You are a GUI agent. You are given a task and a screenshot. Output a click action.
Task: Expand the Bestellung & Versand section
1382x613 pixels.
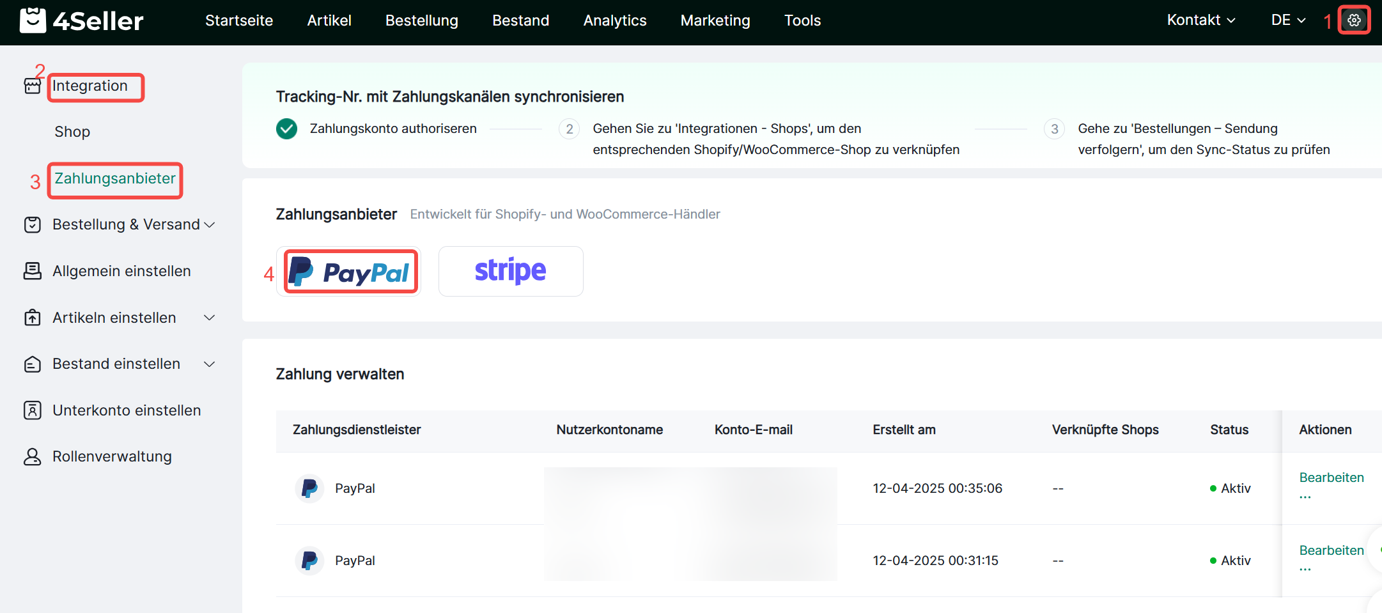209,225
